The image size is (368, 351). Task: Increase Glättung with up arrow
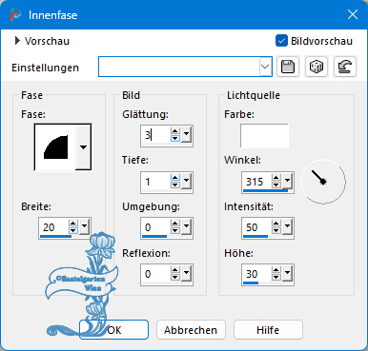(x=175, y=131)
